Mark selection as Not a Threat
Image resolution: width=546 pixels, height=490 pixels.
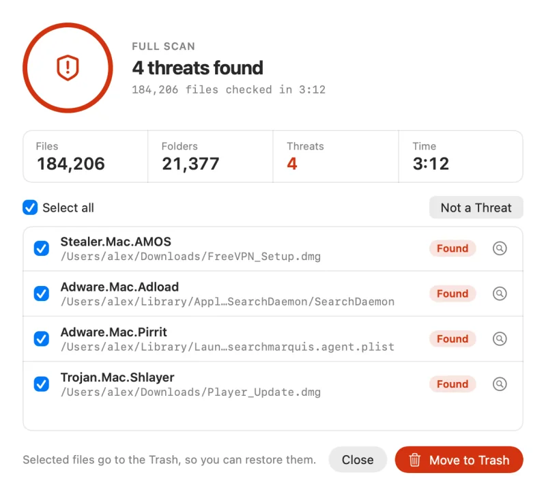pos(476,207)
